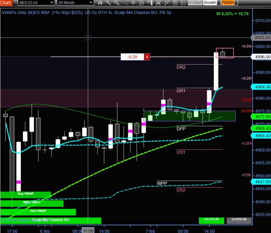Viewport: 271px width, 233px height.
Task: Switch to the Chart tab
Action: point(6,3)
